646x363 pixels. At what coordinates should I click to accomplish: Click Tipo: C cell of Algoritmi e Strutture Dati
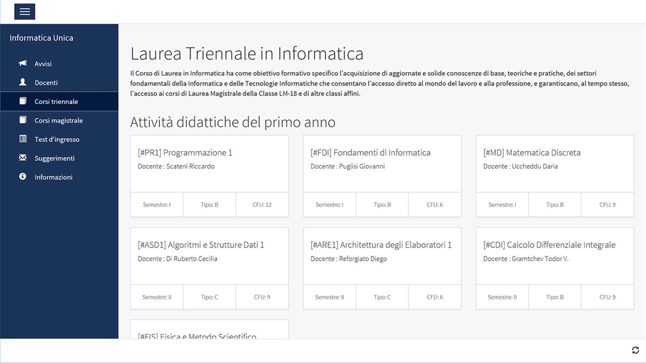(210, 297)
